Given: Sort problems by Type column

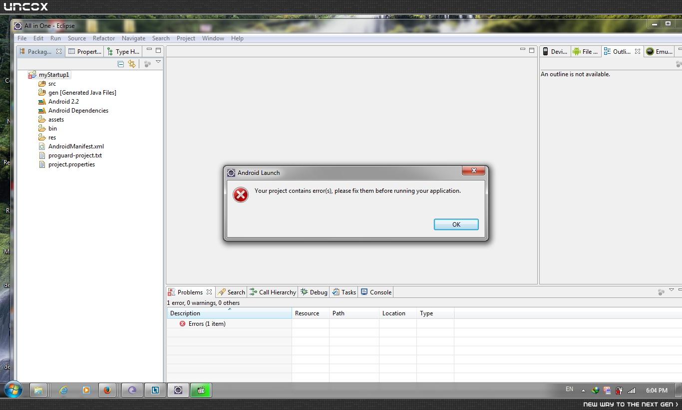Looking at the screenshot, I should pos(435,313).
